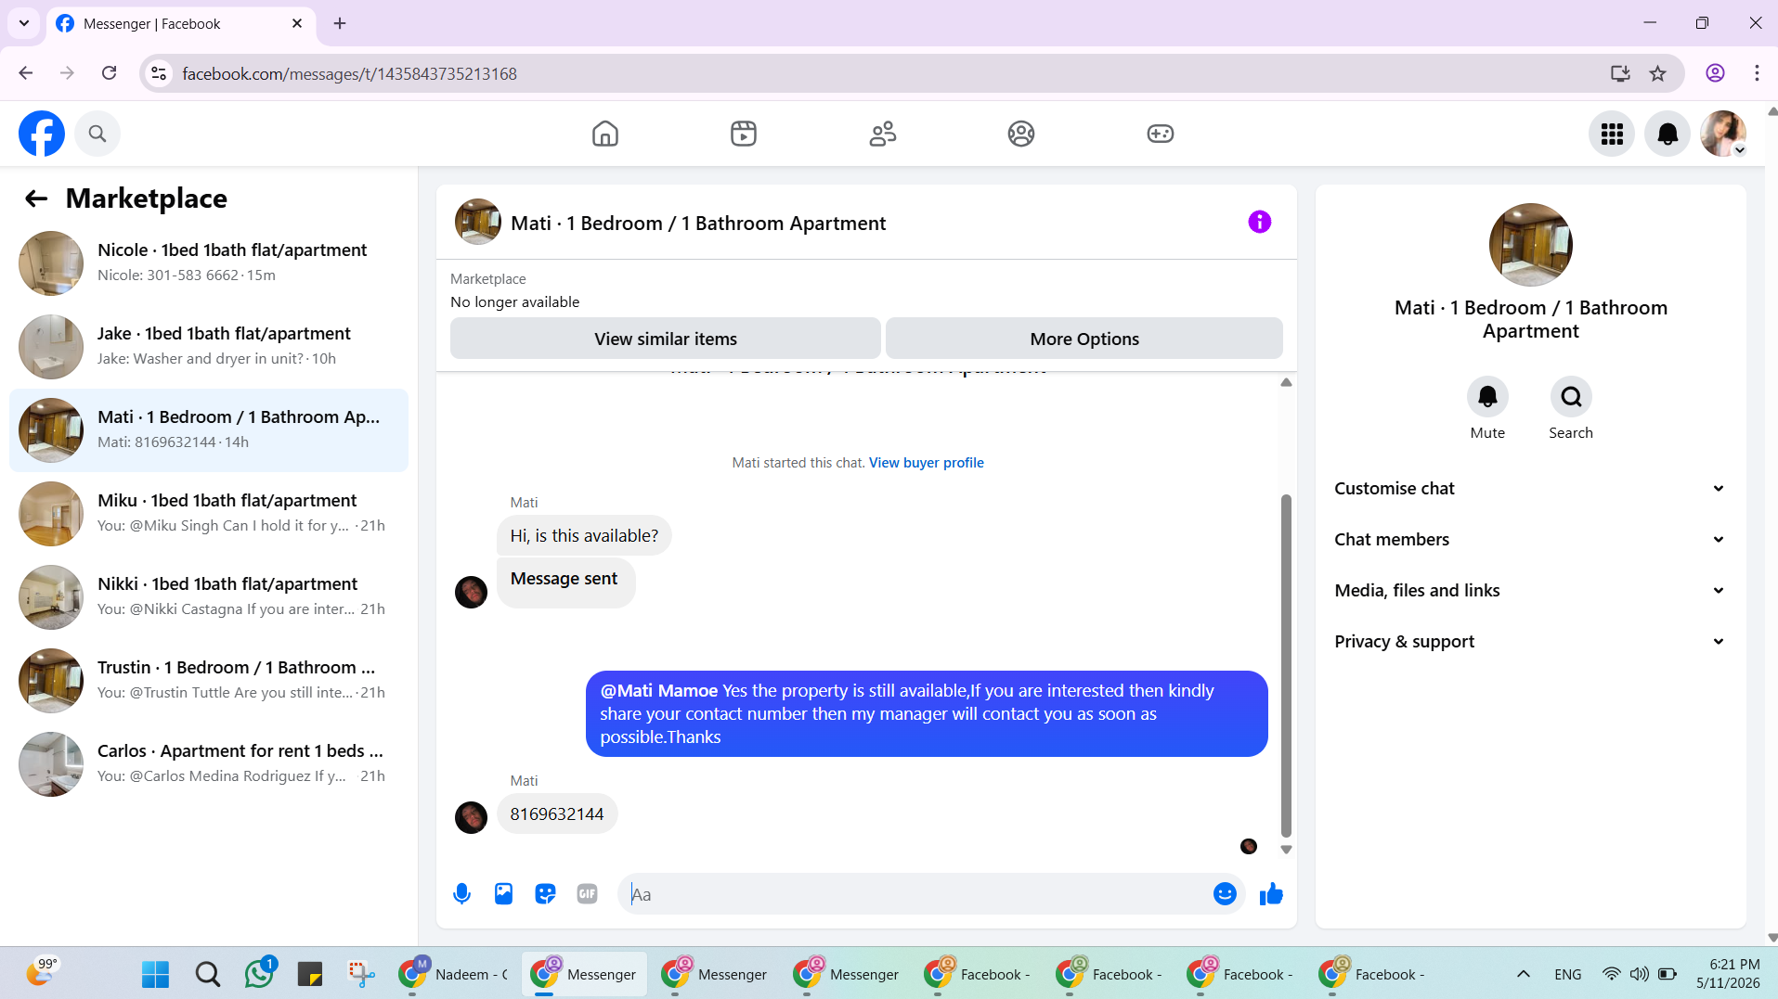Click the chat message scrollbar
This screenshot has height=999, width=1778.
coord(1286,665)
